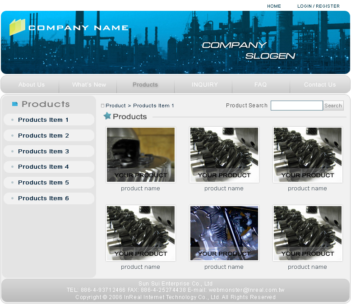The image size is (351, 304).
Task: Go to the What's New page
Action: pos(89,84)
